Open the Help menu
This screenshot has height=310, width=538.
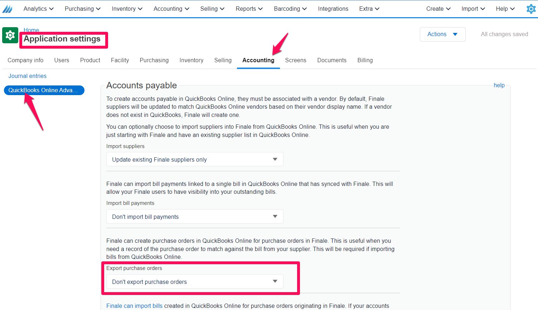505,9
